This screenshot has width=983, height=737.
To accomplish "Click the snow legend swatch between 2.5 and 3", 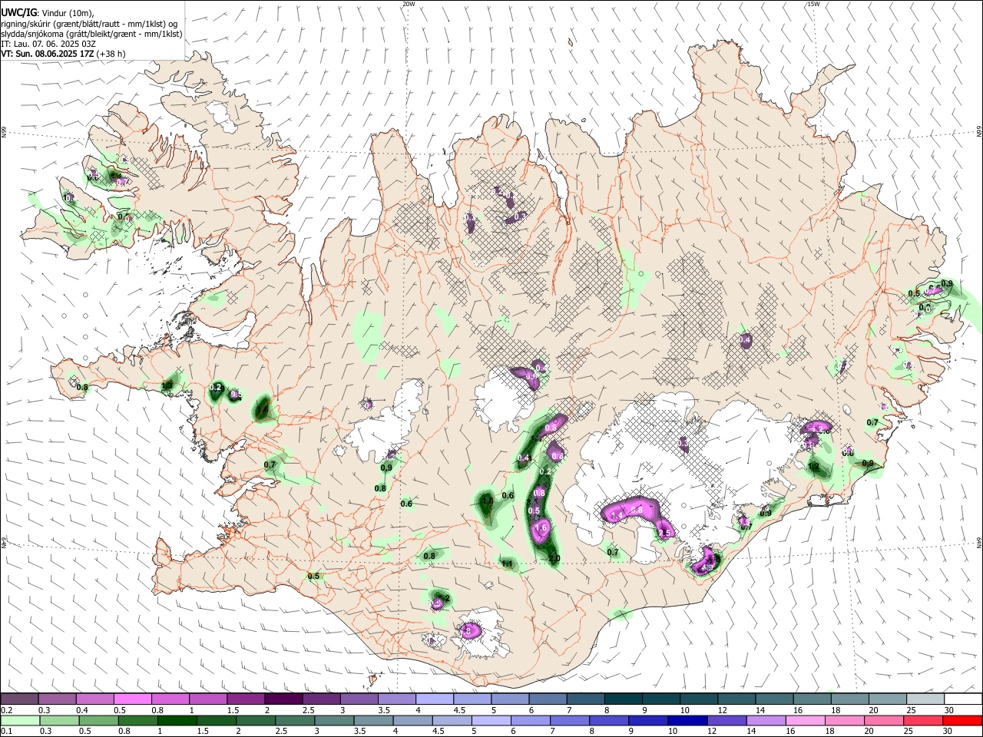I will click(321, 699).
